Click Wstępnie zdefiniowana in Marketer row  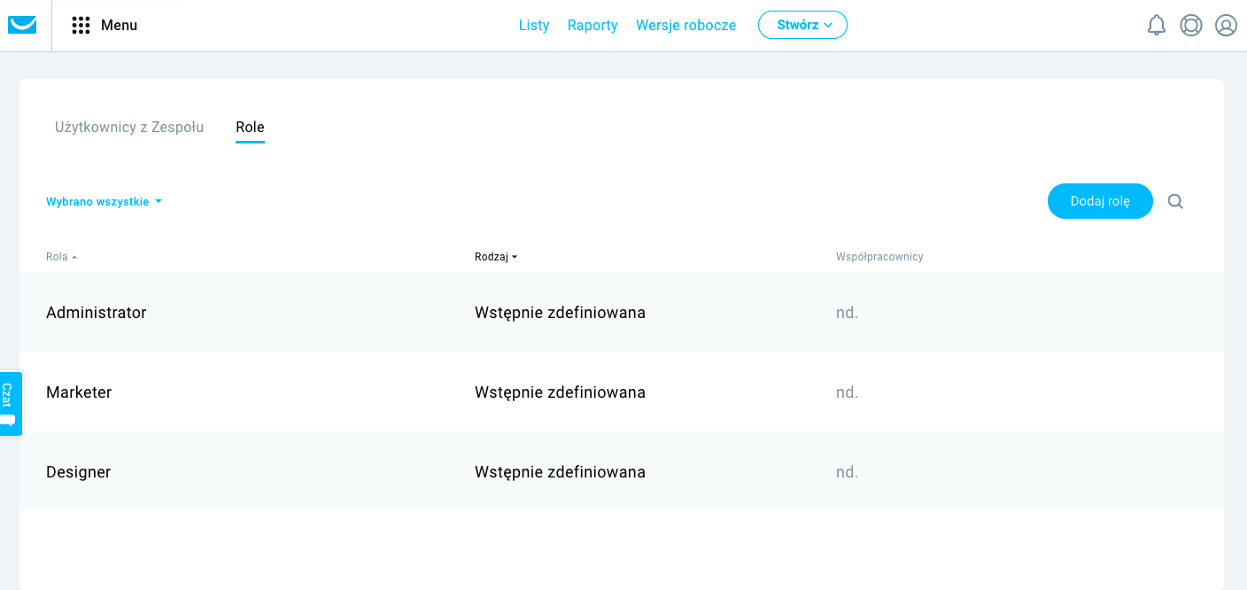[560, 392]
